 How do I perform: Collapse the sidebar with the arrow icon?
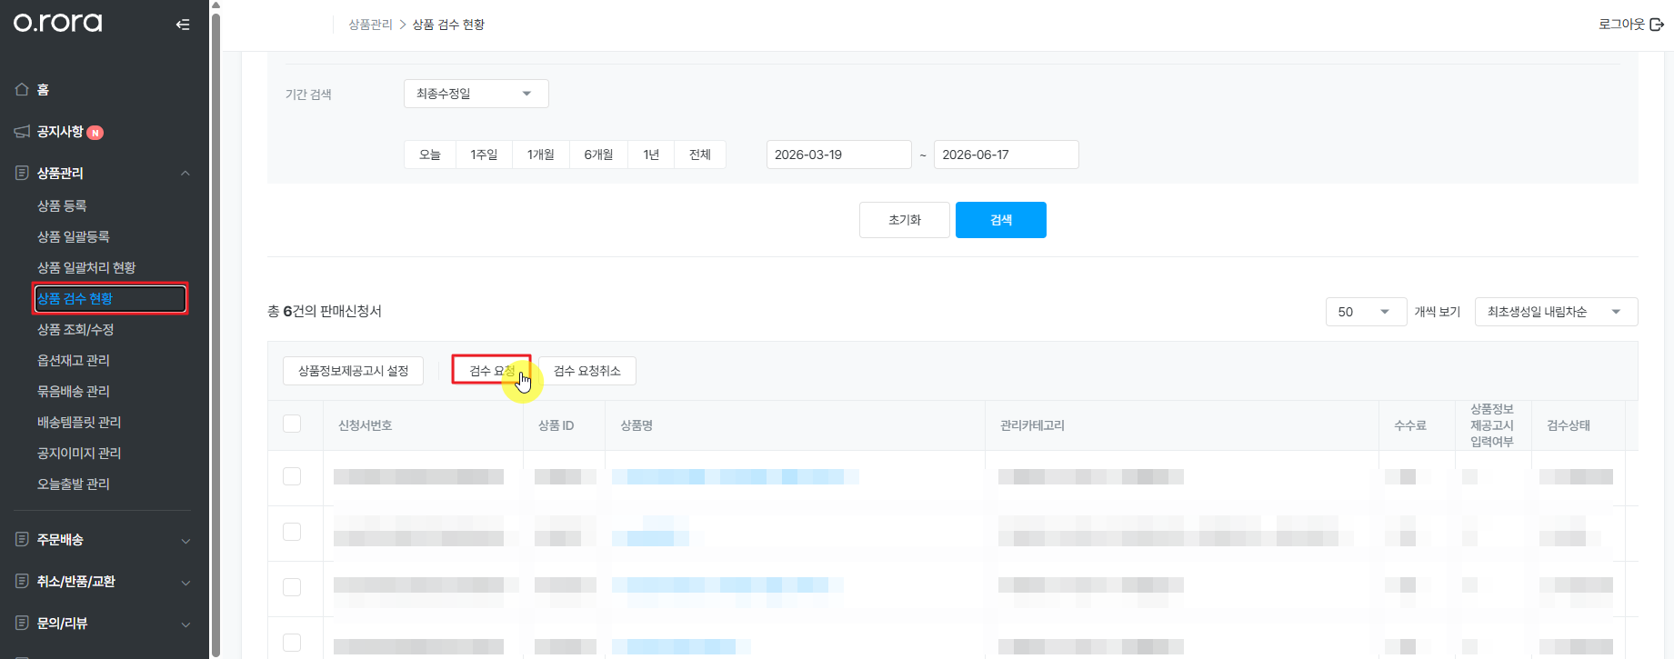tap(183, 25)
